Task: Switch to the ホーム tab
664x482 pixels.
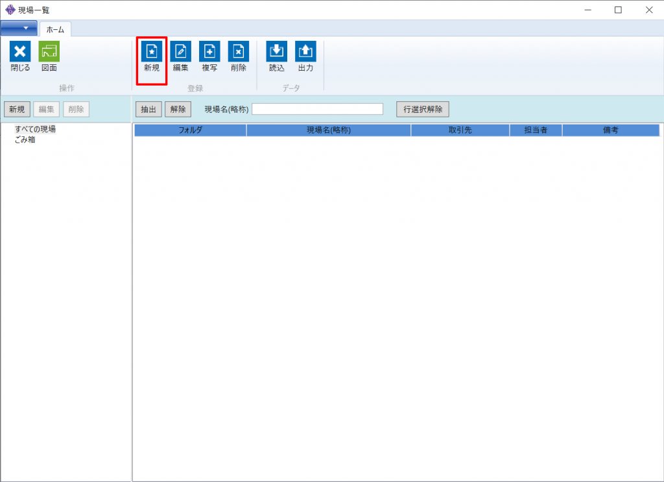Action: pyautogui.click(x=55, y=29)
